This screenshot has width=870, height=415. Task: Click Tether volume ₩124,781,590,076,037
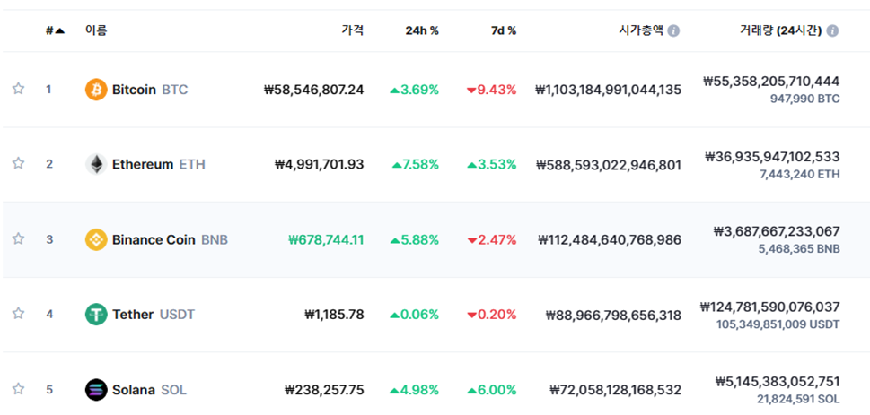pos(770,307)
